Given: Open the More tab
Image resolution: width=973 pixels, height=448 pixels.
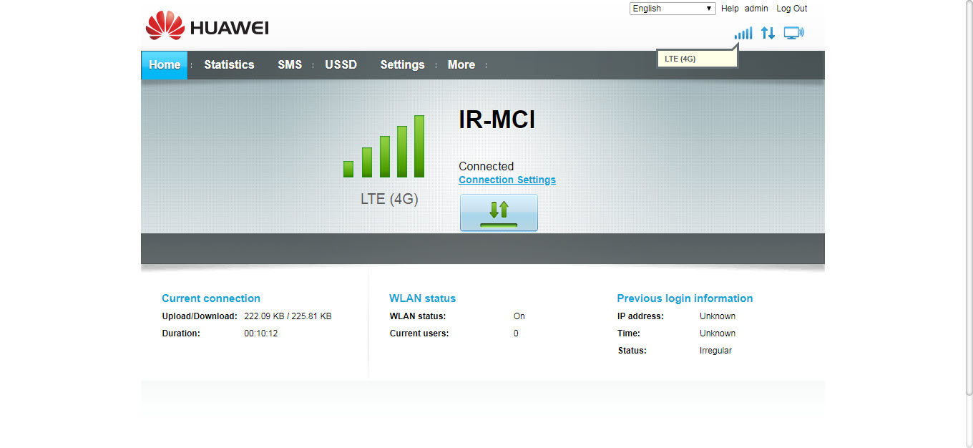Looking at the screenshot, I should (461, 64).
